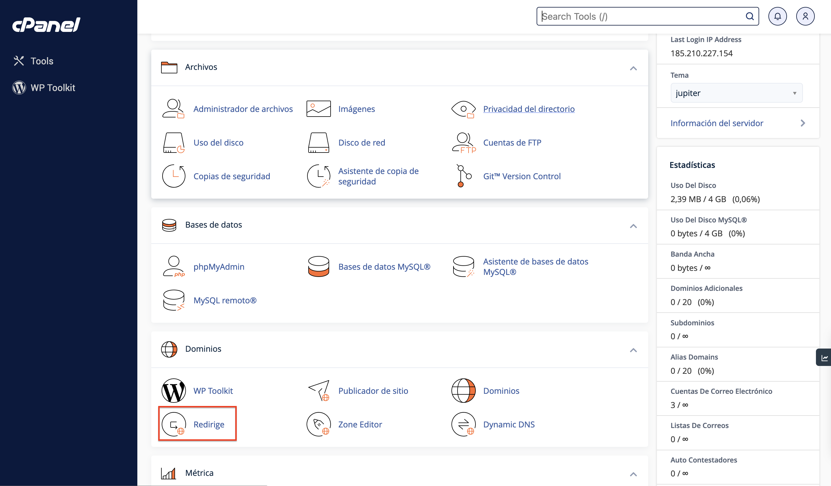
Task: Click the Zone Editor icon
Action: point(318,424)
